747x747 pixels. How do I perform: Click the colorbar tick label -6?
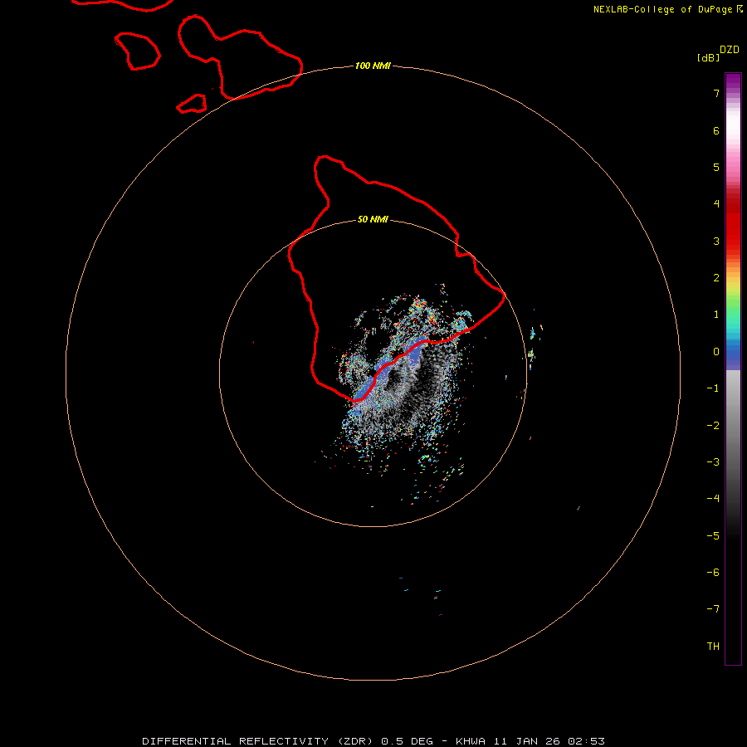click(x=713, y=573)
